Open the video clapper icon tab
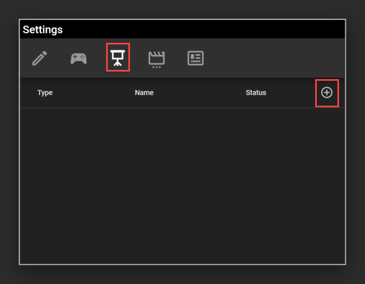The height and width of the screenshot is (284, 365). click(157, 59)
